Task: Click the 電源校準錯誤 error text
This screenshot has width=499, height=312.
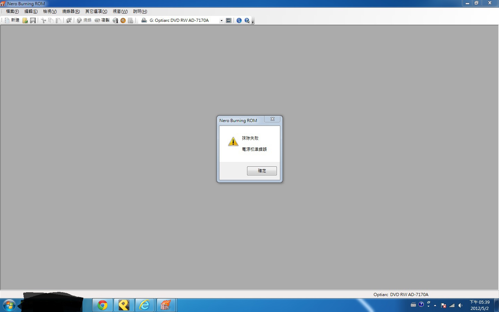Action: click(x=254, y=149)
